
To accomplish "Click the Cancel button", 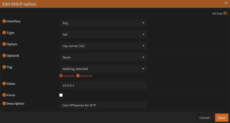I will pyautogui.click(x=204, y=118).
